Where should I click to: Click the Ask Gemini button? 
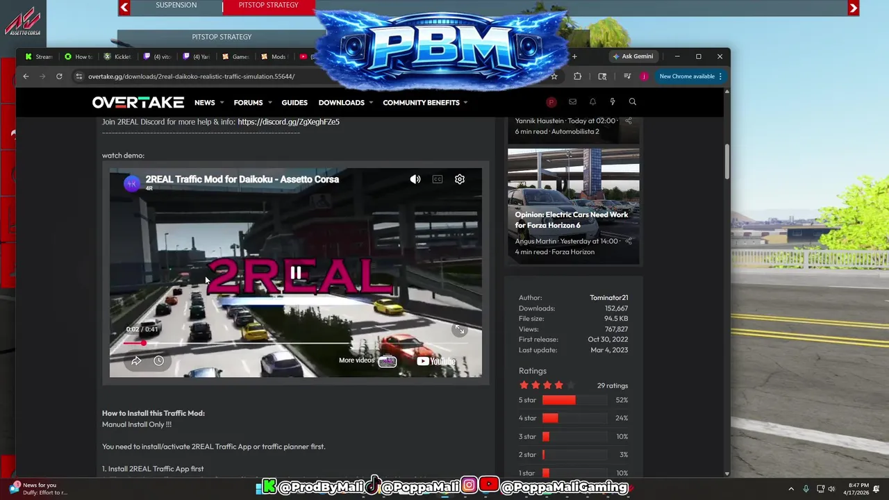pyautogui.click(x=633, y=56)
